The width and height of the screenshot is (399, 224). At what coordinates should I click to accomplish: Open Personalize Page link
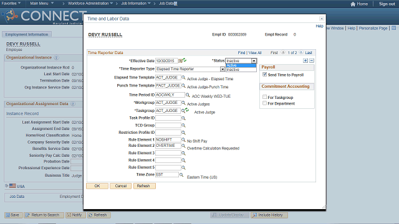point(373,28)
